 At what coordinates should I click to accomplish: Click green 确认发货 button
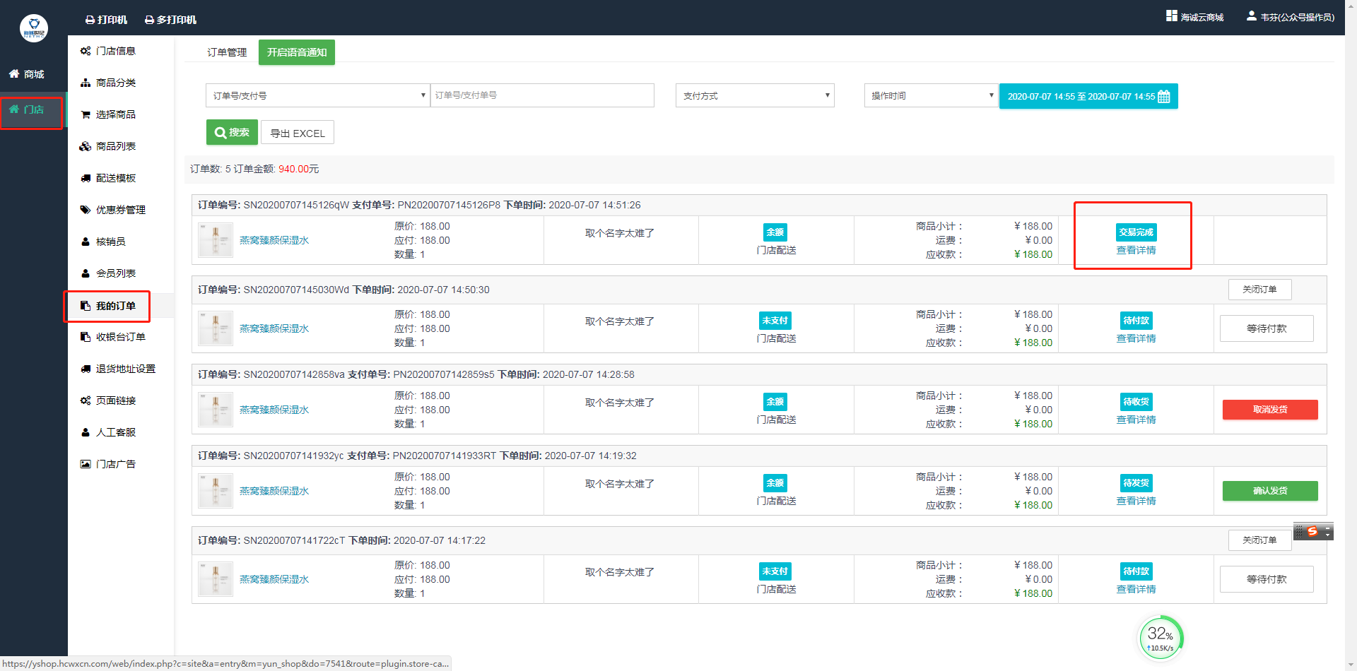point(1270,491)
